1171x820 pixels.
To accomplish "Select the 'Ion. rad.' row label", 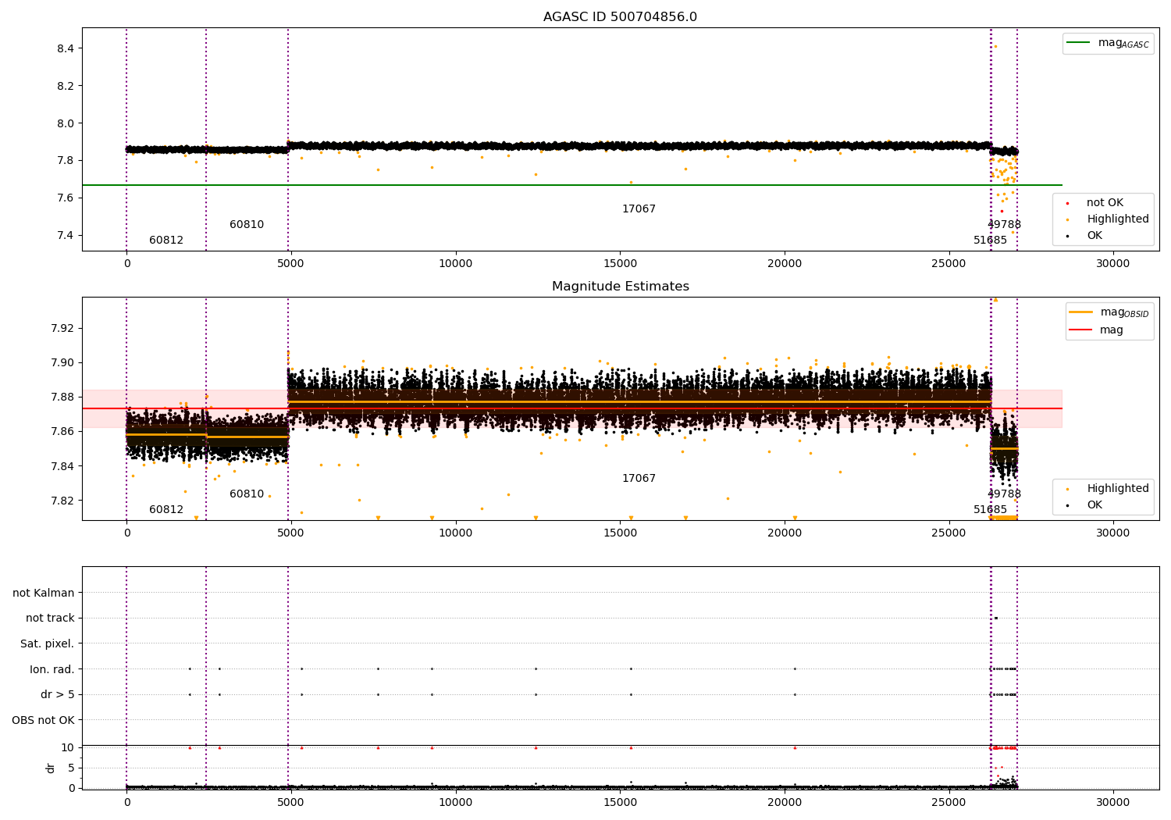I will pyautogui.click(x=52, y=669).
